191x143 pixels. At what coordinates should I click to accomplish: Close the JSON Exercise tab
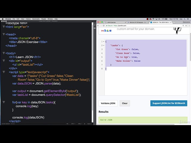[x=125, y=23]
